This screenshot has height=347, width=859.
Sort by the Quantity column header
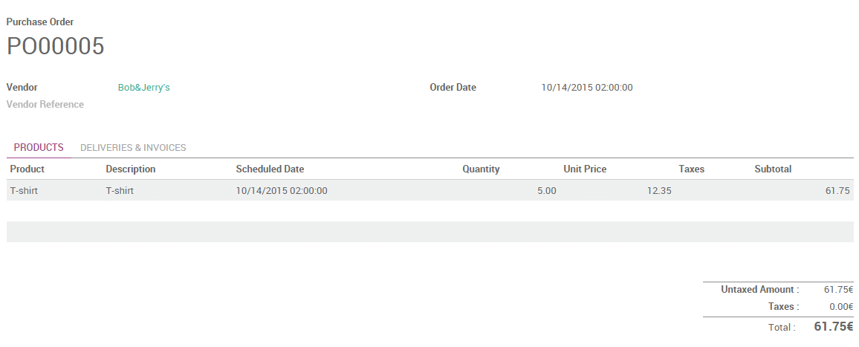coord(481,169)
